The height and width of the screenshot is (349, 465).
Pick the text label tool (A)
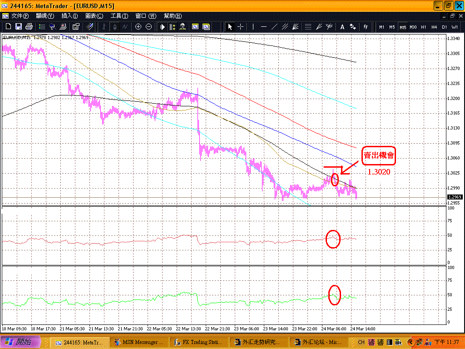[342, 27]
